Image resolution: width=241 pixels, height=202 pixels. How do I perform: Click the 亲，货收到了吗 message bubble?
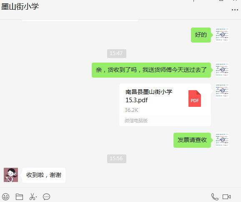(x=151, y=70)
